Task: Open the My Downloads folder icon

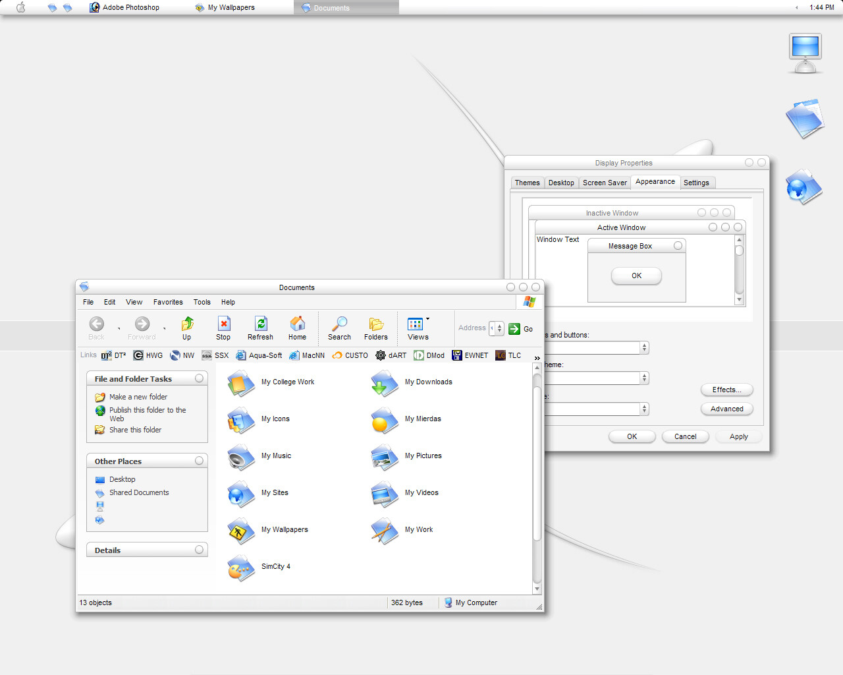Action: point(385,382)
